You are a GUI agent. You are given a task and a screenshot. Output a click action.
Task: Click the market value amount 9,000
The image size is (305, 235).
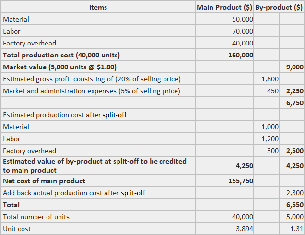295,67
